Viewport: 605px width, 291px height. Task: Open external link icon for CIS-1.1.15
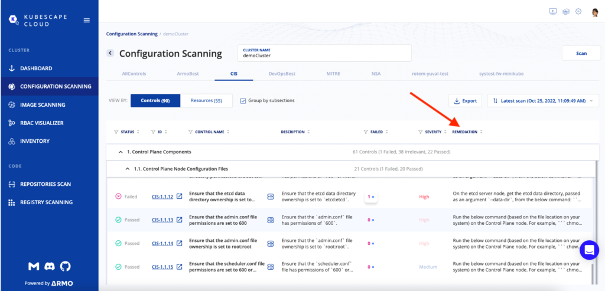pyautogui.click(x=180, y=267)
